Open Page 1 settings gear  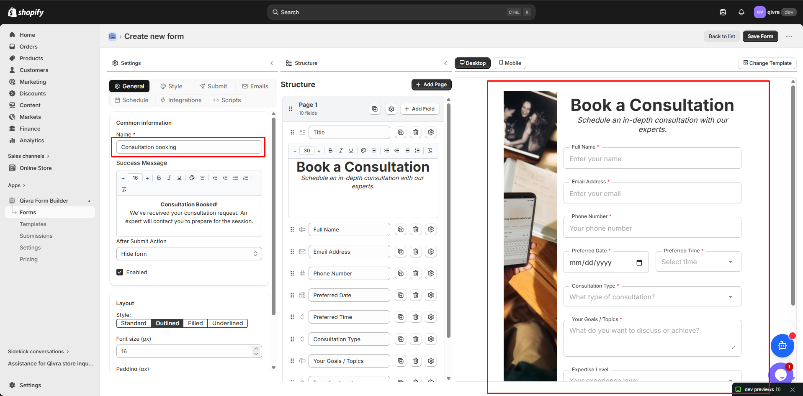click(x=391, y=109)
